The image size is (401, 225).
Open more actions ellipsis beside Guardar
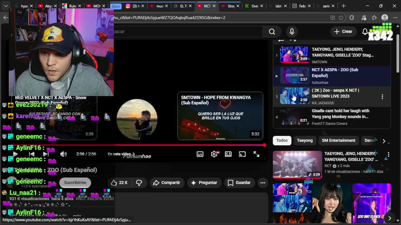click(x=263, y=183)
